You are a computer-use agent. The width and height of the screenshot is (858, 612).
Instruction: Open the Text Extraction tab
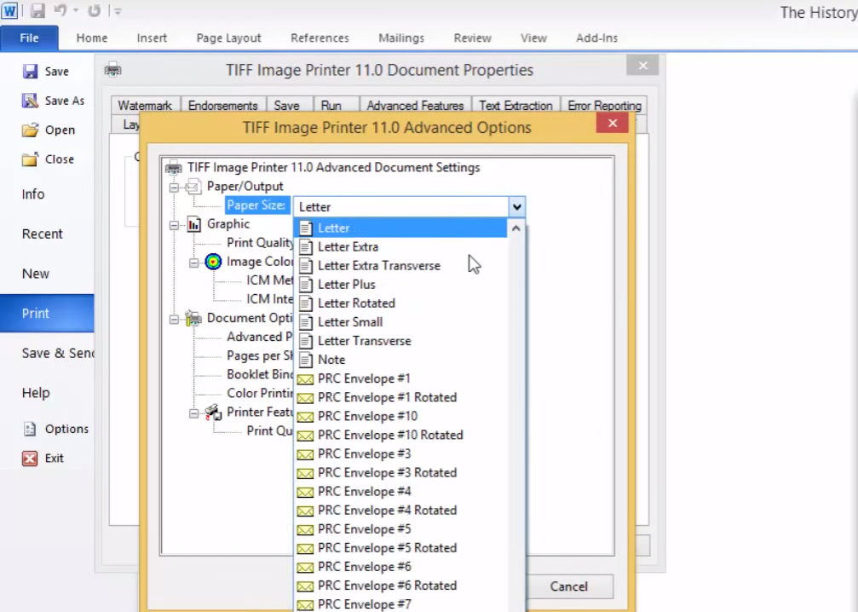point(515,106)
